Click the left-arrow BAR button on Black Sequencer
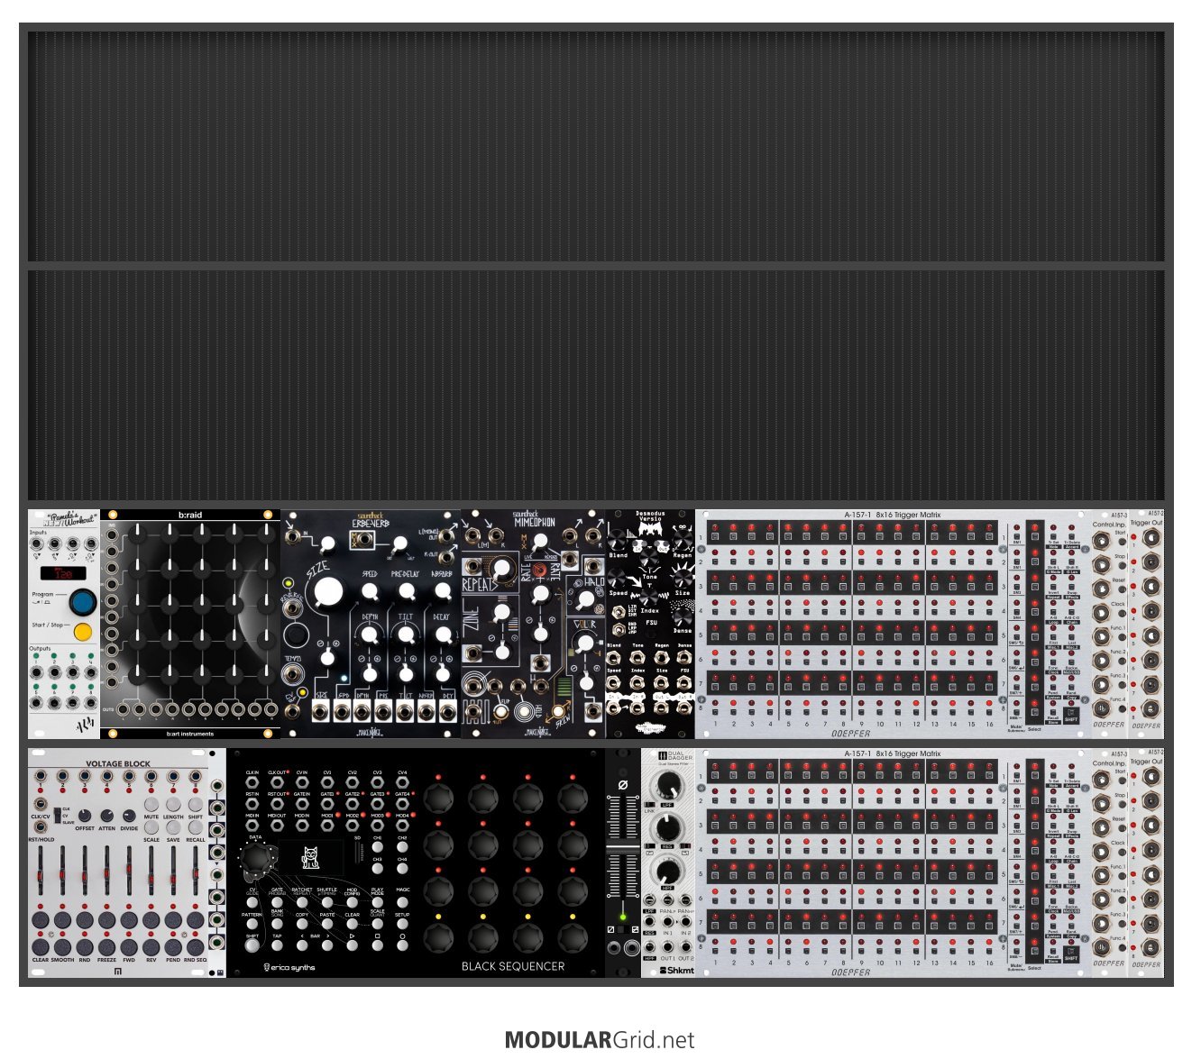 coord(302,945)
